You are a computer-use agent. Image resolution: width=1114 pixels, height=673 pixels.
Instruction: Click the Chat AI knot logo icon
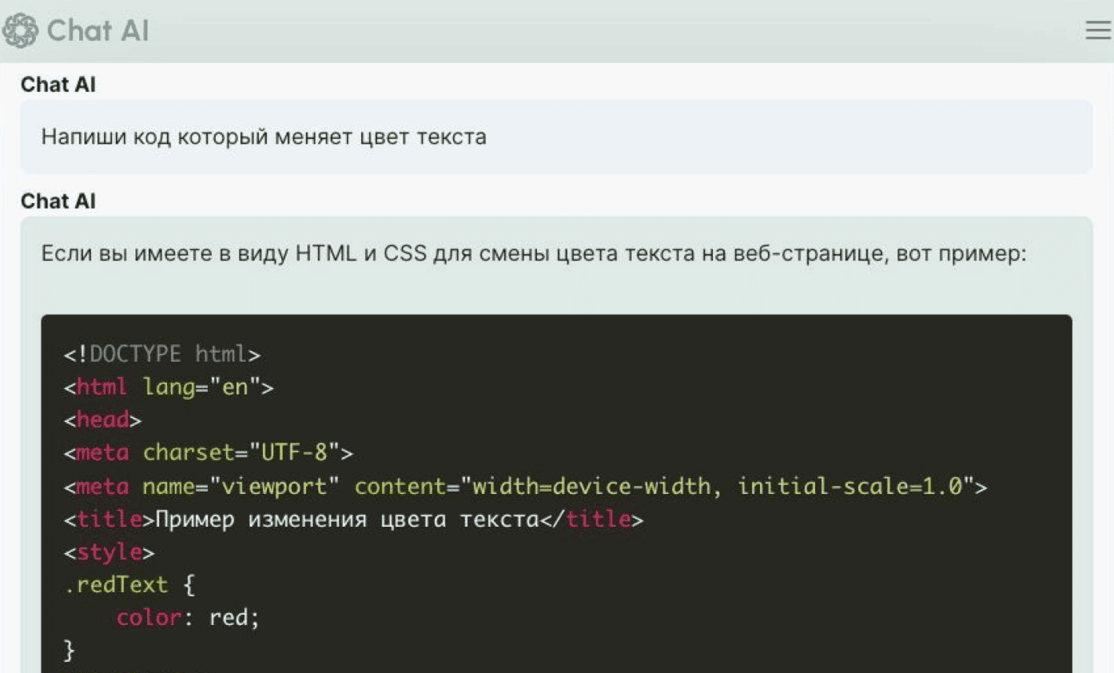tap(21, 31)
